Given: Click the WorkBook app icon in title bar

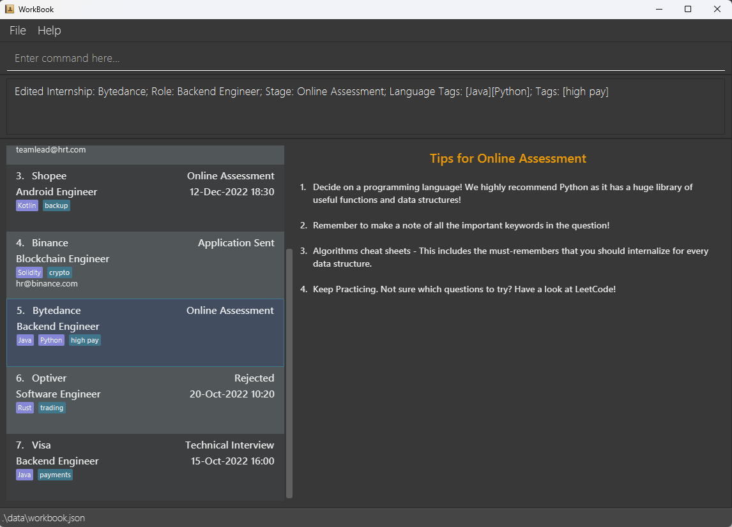Looking at the screenshot, I should pos(10,9).
